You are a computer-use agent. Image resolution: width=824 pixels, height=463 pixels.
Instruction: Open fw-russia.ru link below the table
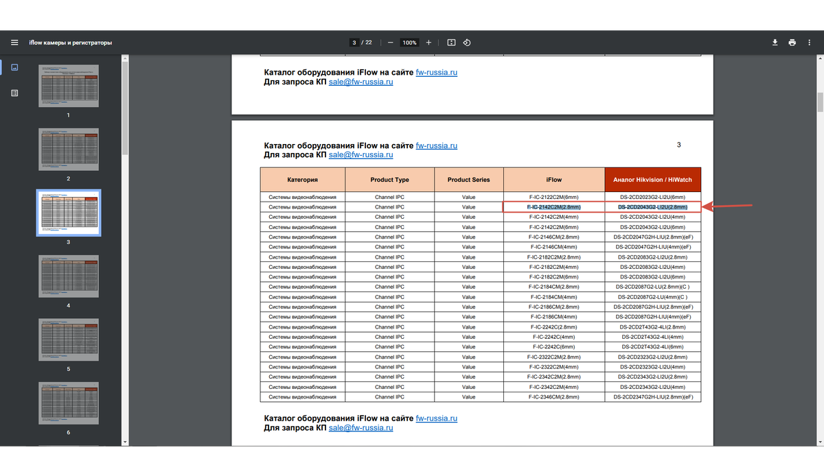(x=436, y=418)
